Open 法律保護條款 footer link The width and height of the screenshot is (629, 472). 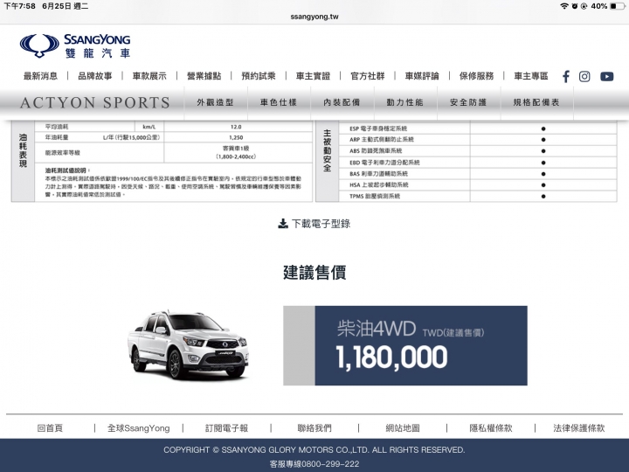point(579,428)
